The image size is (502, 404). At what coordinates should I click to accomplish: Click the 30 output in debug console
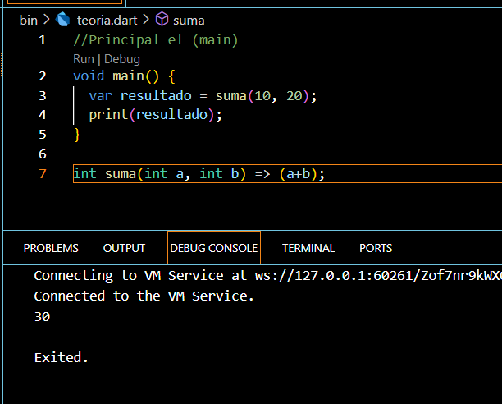coord(42,316)
